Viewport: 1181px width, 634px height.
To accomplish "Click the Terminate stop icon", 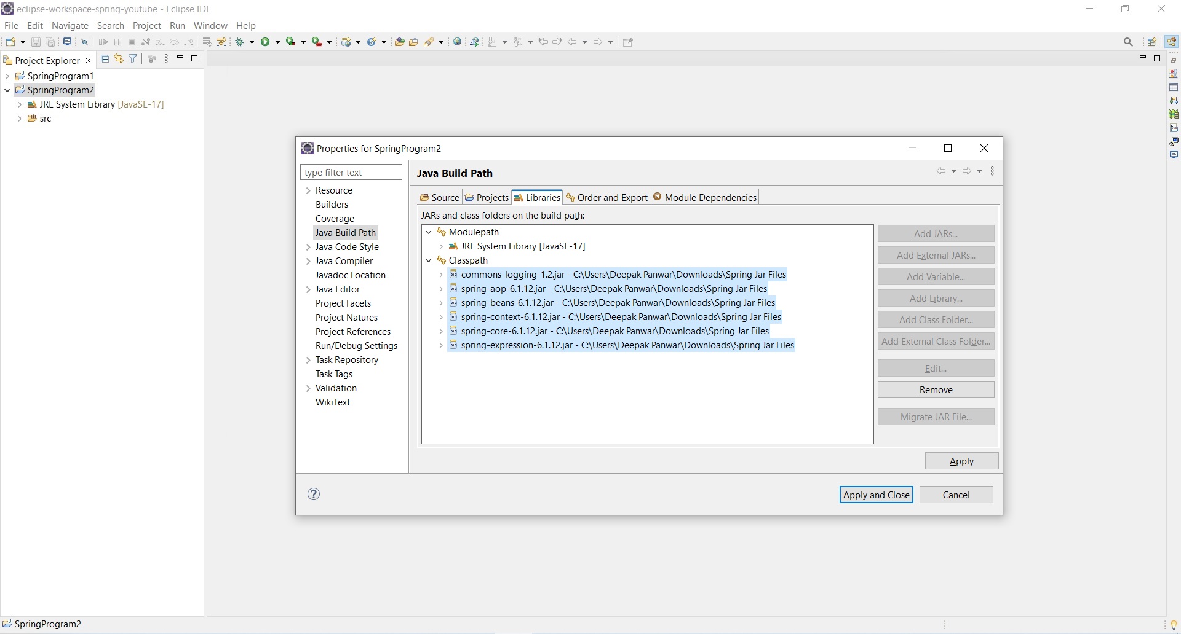I will 132,42.
